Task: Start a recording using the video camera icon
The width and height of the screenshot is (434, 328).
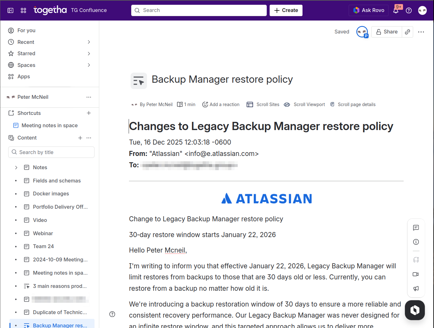Action: (x=416, y=274)
